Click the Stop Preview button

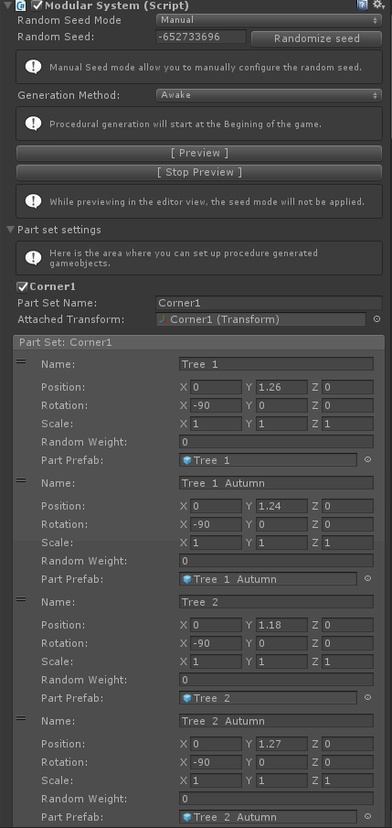[199, 172]
